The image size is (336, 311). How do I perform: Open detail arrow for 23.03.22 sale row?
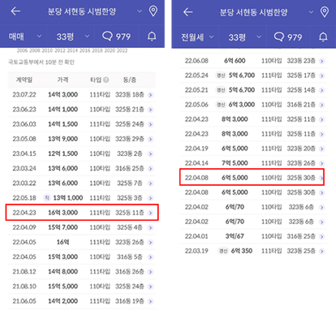click(x=151, y=184)
